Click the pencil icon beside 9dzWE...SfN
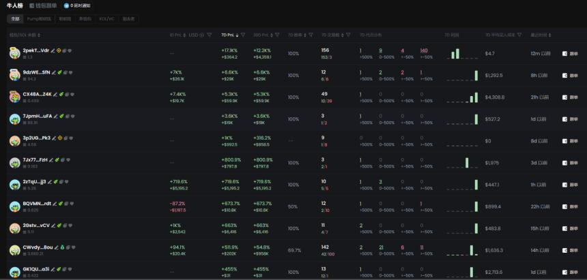 (54, 72)
